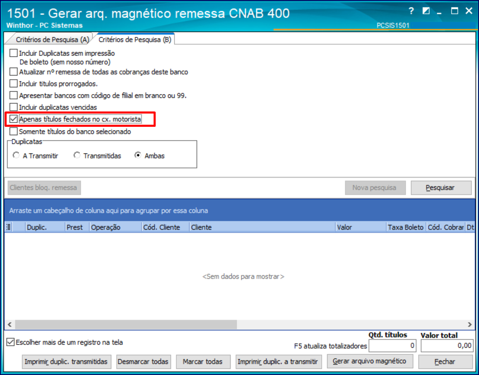Click the Qtd. títulos total field

[392, 346]
